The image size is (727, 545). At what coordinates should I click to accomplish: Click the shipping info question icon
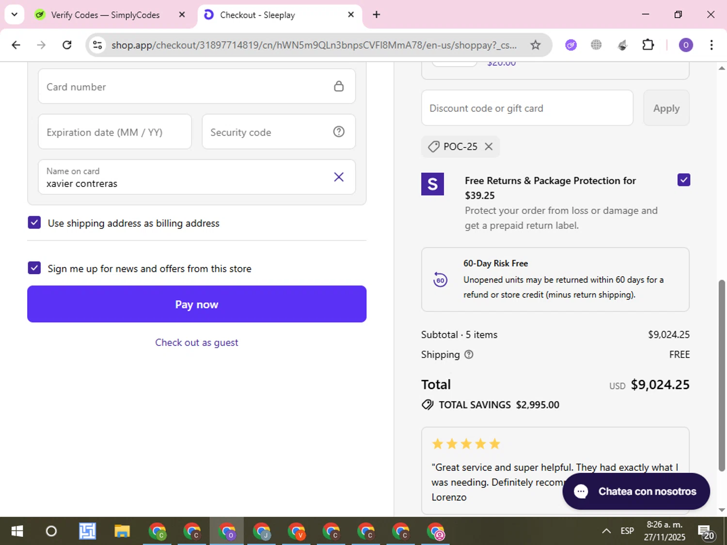(x=469, y=355)
